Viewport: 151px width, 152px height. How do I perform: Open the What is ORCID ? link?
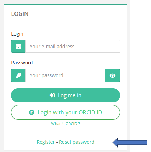click(66, 124)
